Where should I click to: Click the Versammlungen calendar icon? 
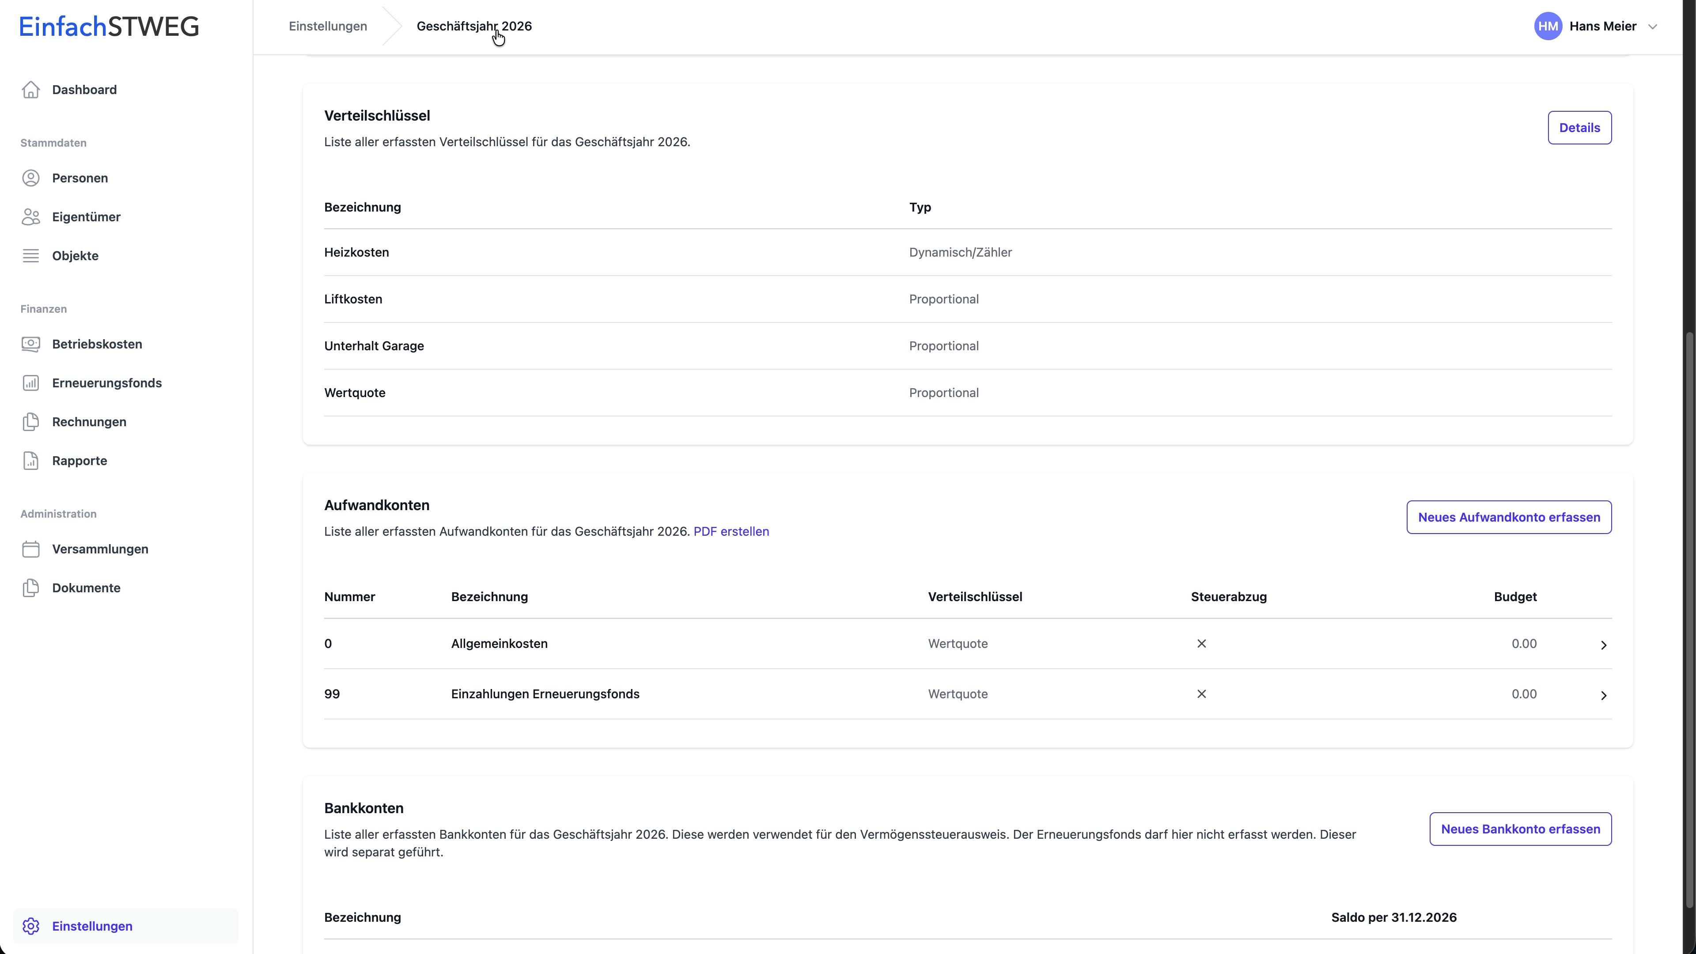[x=30, y=549]
